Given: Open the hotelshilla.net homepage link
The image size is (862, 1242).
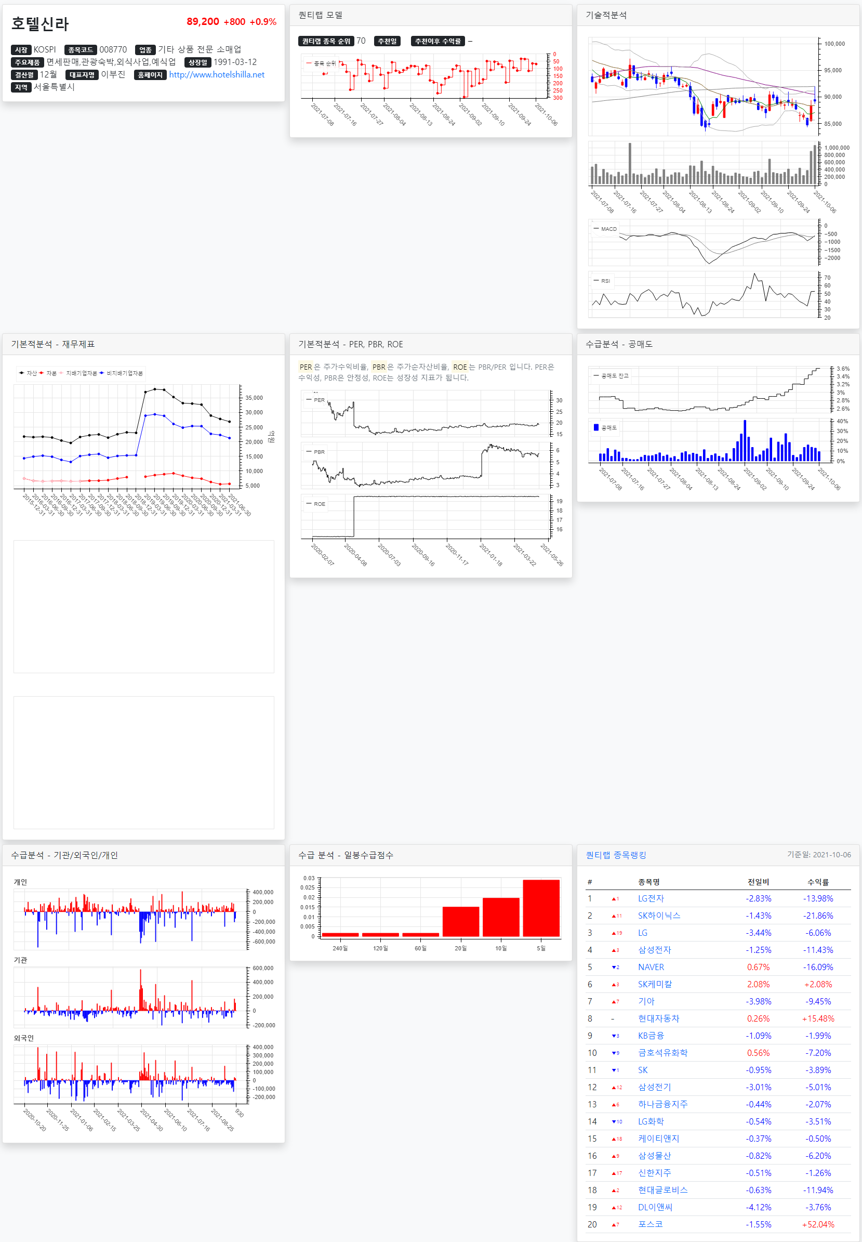Looking at the screenshot, I should click(217, 74).
